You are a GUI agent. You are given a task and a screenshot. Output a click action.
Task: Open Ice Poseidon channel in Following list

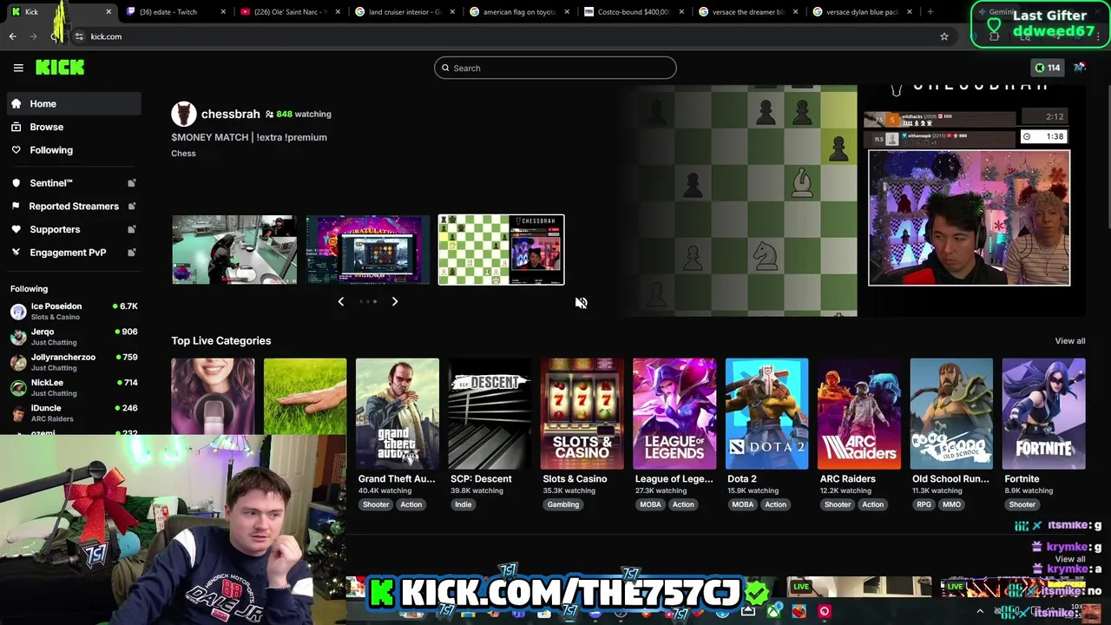click(74, 311)
